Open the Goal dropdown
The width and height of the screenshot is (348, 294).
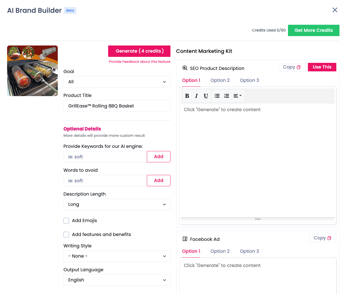117,82
